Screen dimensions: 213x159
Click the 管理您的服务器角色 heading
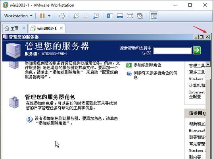pos(50,97)
